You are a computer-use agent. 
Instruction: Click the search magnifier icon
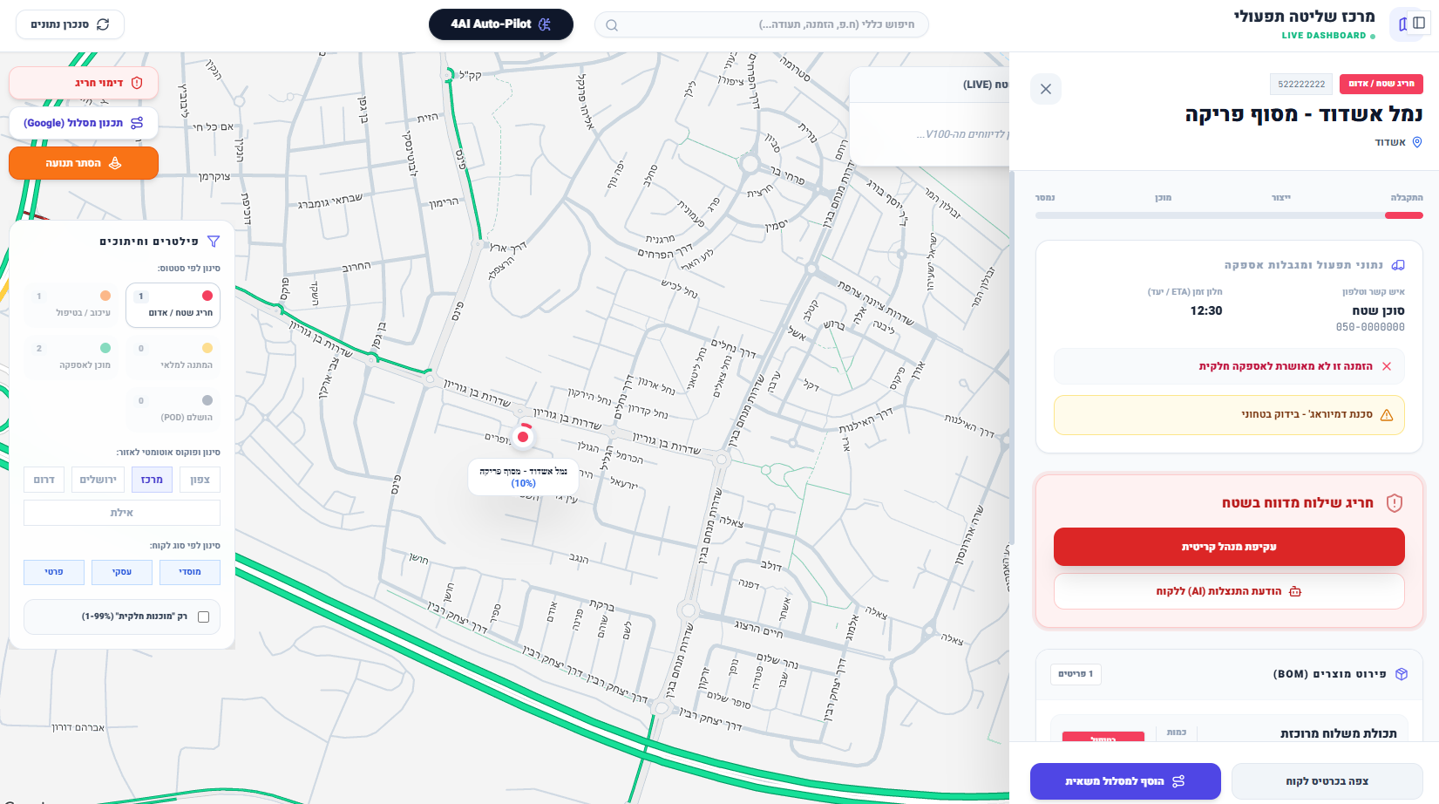click(612, 25)
